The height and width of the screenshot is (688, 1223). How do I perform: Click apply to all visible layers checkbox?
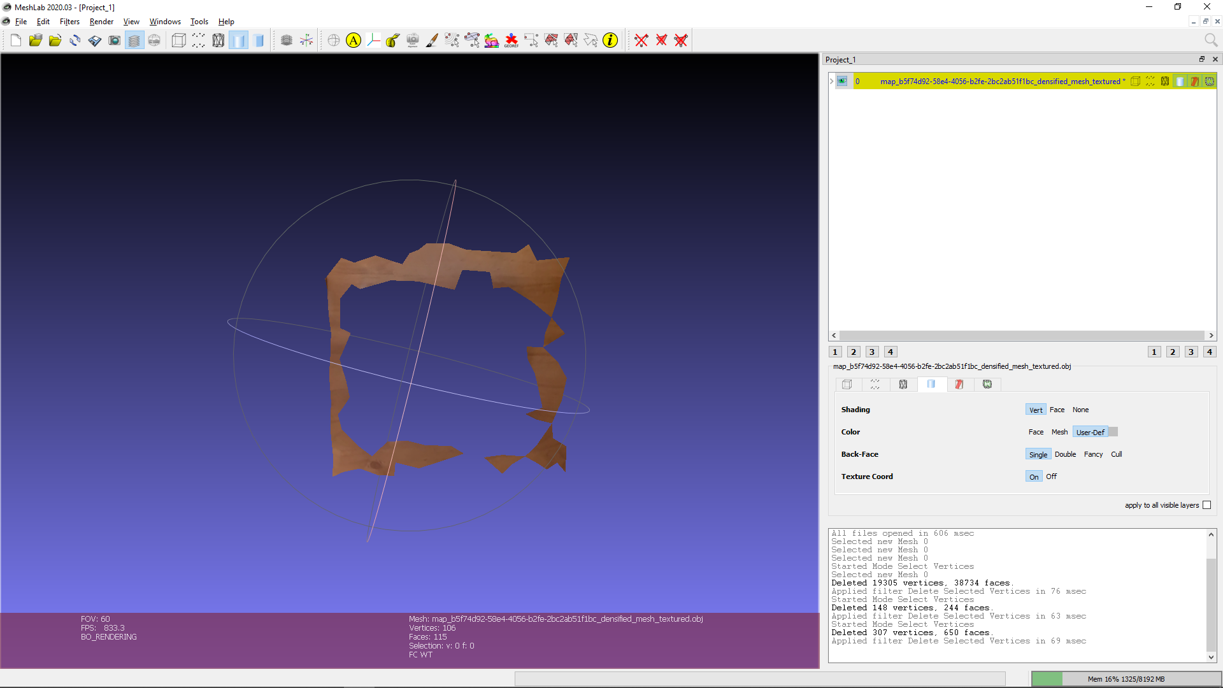(x=1209, y=505)
